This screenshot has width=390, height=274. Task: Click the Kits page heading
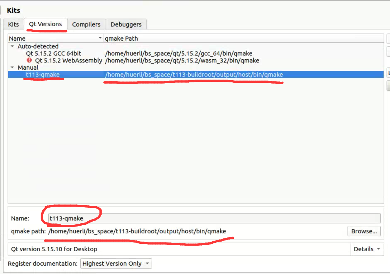pos(13,10)
